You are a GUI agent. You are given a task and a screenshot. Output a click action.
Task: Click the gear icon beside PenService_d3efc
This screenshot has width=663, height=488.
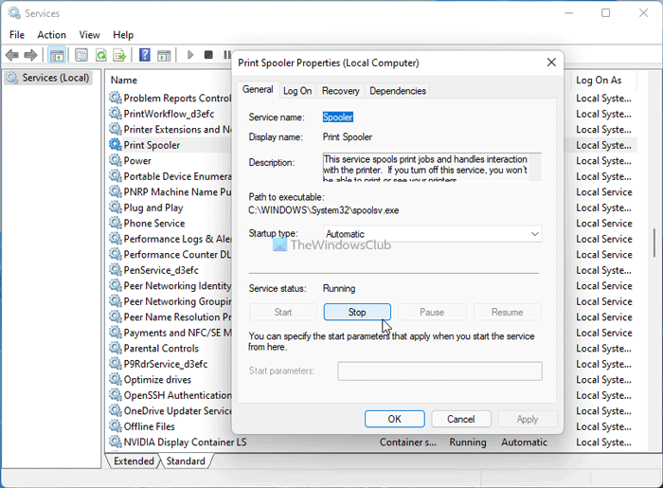point(115,270)
